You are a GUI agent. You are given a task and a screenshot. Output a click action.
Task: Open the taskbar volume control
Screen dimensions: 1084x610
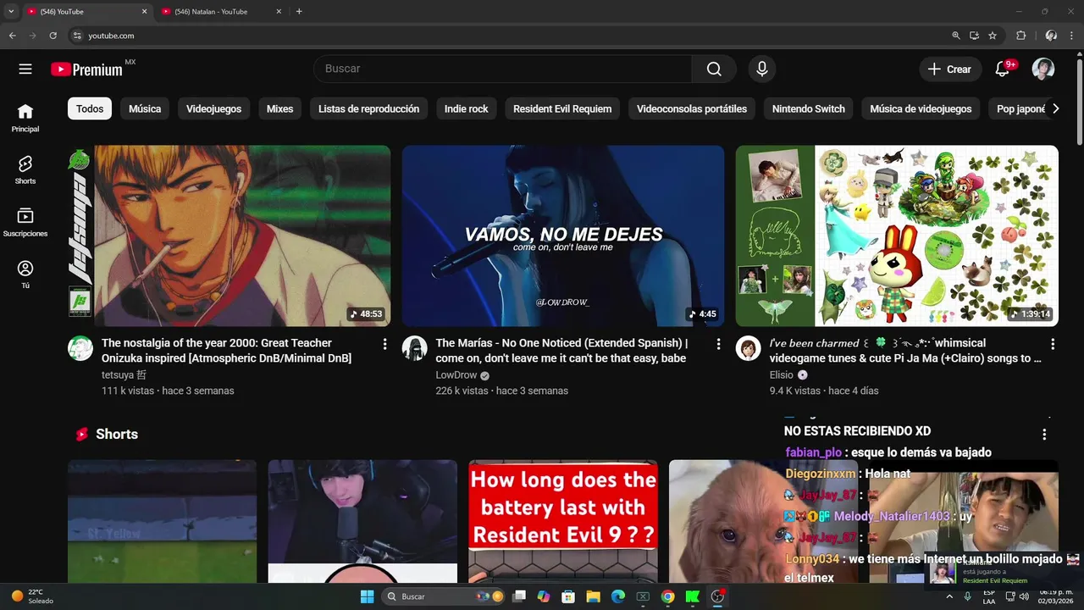pyautogui.click(x=1024, y=596)
